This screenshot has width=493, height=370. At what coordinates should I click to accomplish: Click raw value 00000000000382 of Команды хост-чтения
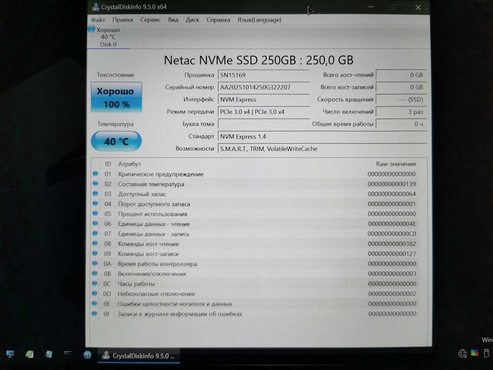392,244
